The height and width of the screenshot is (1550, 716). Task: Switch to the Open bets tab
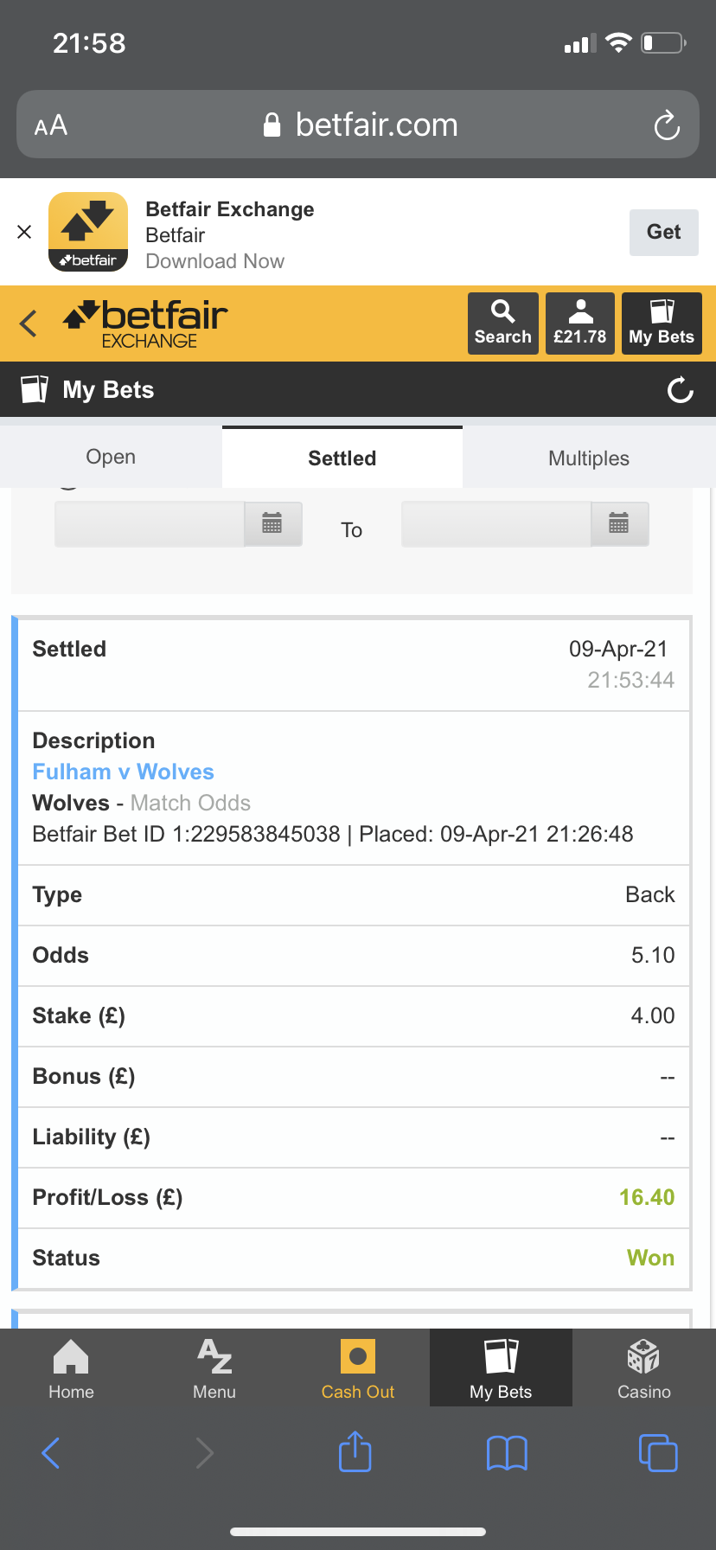click(111, 457)
